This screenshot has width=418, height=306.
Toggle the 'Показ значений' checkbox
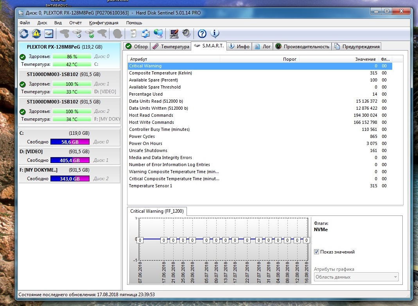(316, 252)
